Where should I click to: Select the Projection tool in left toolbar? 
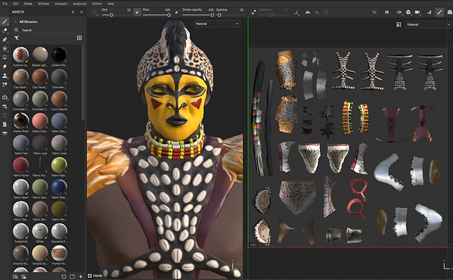click(5, 39)
